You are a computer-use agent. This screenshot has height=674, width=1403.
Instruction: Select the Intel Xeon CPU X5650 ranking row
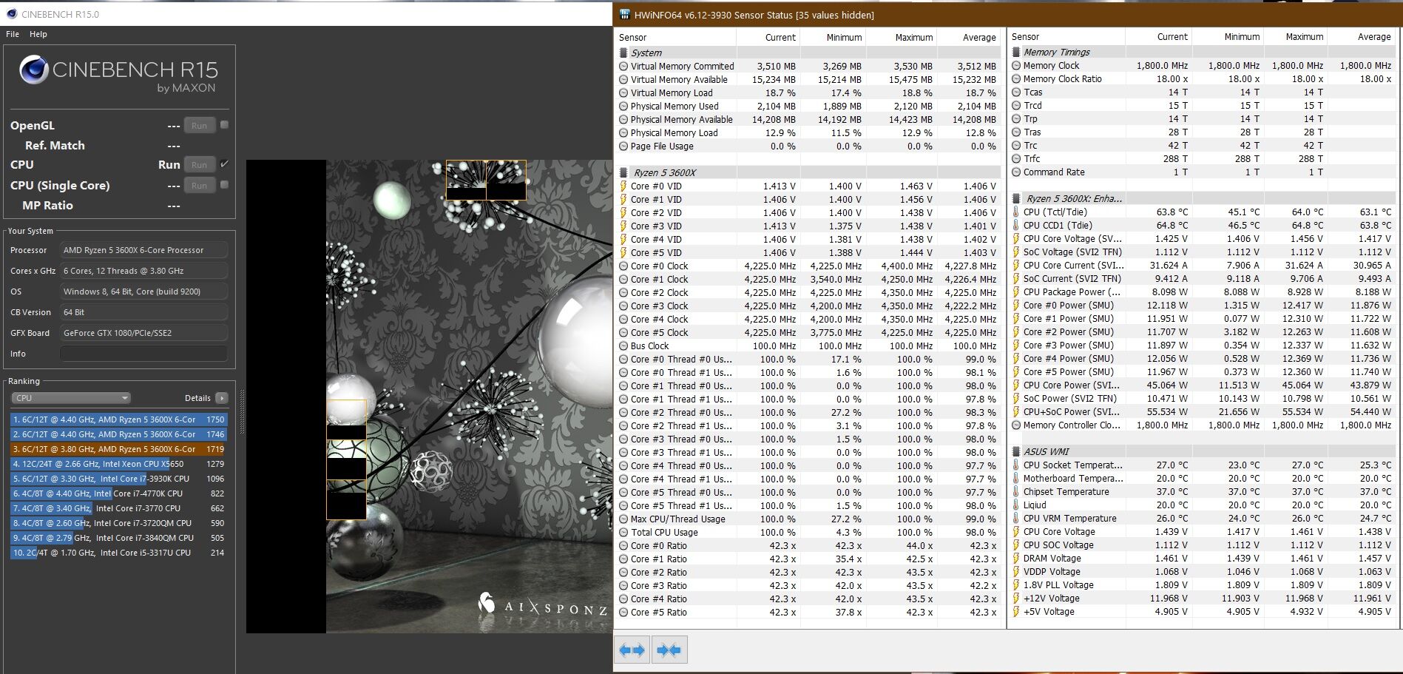[118, 464]
